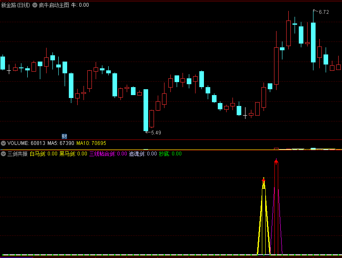This screenshot has width=342, height=258.
Task: Click the 疯牛启动主图 indicator name
Action: [54, 5]
